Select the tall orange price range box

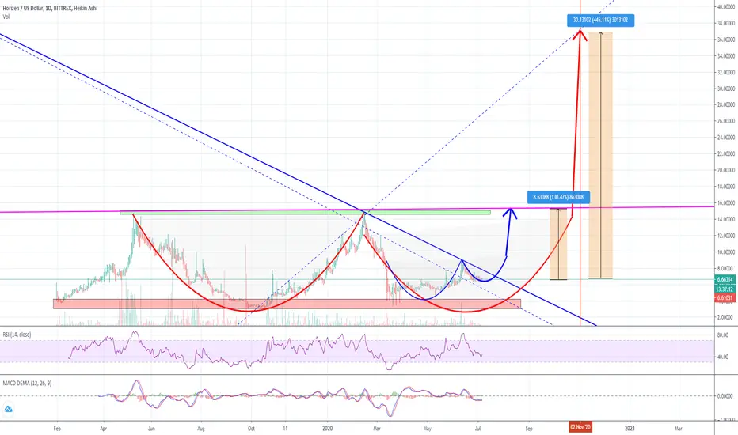pyautogui.click(x=600, y=155)
